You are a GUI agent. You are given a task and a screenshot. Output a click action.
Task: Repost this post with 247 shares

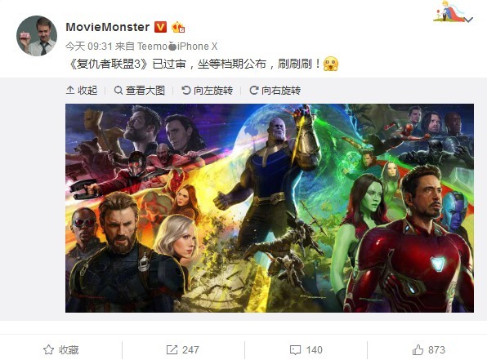click(x=183, y=350)
